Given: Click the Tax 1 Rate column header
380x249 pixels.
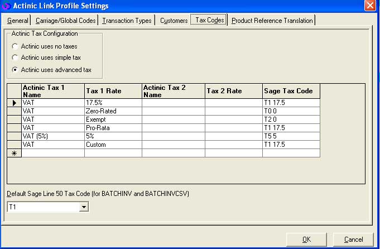Looking at the screenshot, I should [113, 91].
